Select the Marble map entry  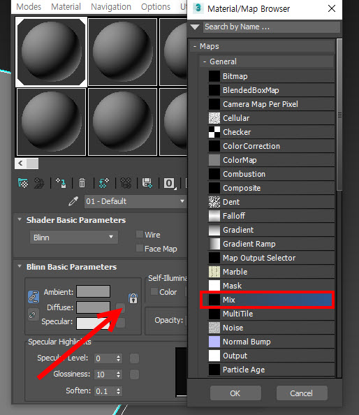[271, 272]
